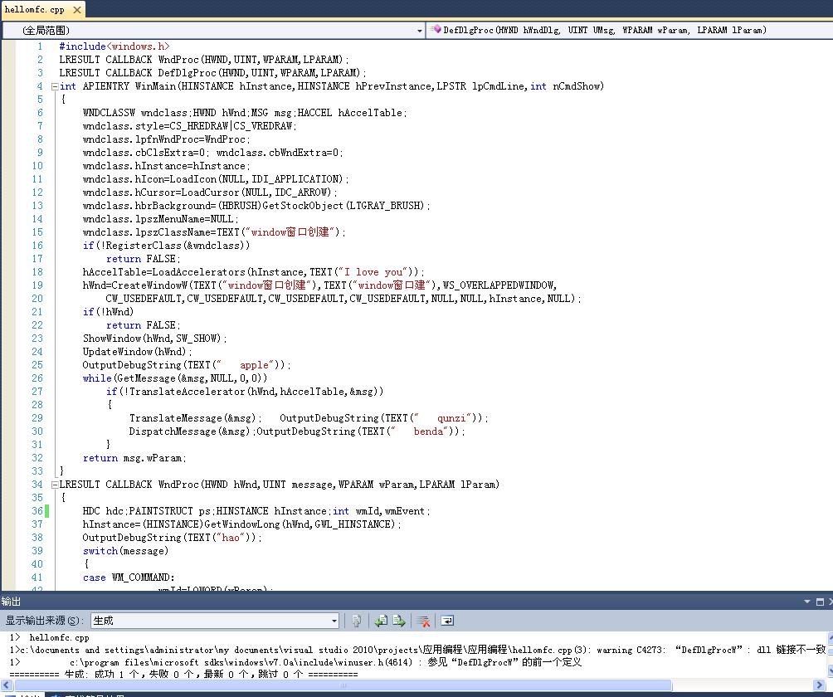Click the "1> hellomfc.cpp" output line

(x=50, y=637)
